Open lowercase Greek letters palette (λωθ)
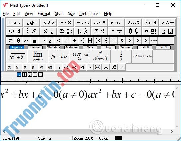This screenshot has width=181, height=141. (x=150, y=23)
